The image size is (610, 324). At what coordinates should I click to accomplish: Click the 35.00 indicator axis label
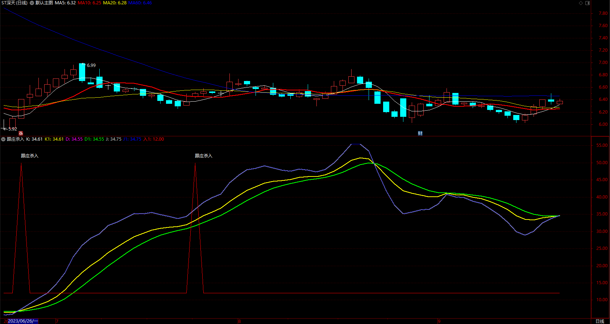click(x=602, y=214)
